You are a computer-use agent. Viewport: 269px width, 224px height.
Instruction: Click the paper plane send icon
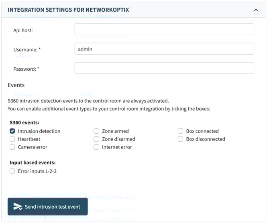18,207
